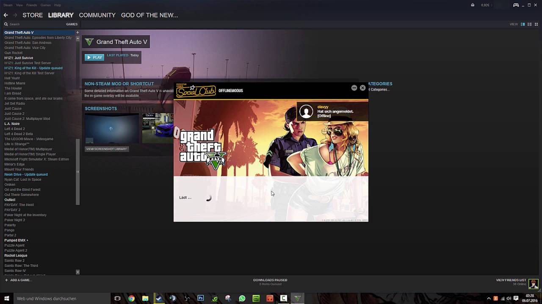Open the GAMES filter dropdown
Image resolution: width=542 pixels, height=304 pixels.
click(72, 24)
